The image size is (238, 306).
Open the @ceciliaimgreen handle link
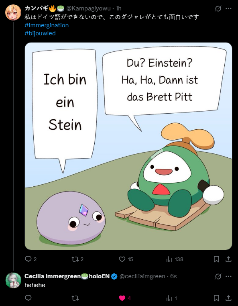pos(142,276)
